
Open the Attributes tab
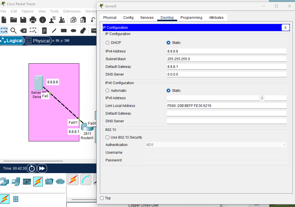(216, 18)
